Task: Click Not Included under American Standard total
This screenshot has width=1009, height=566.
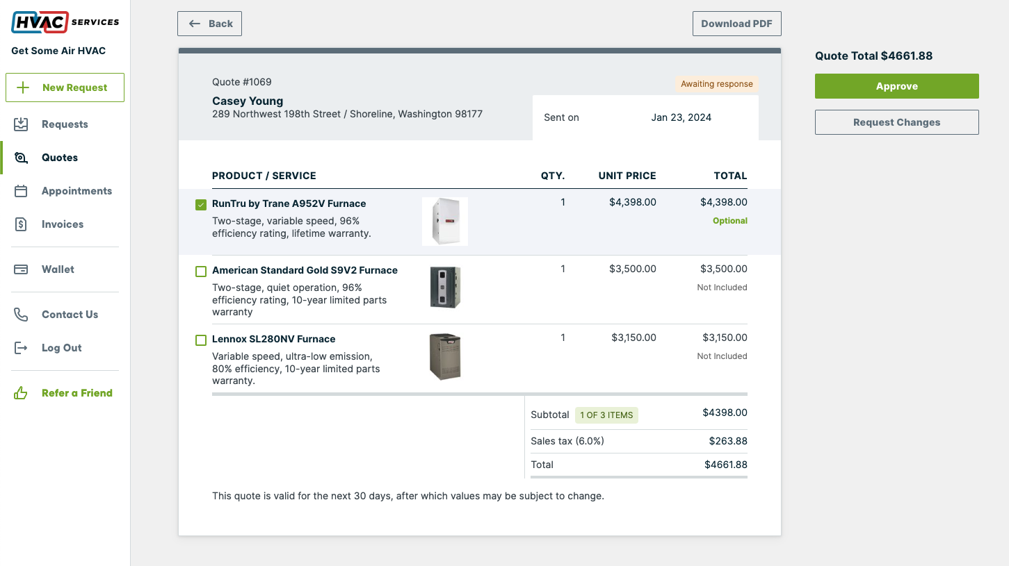Action: pyautogui.click(x=723, y=288)
